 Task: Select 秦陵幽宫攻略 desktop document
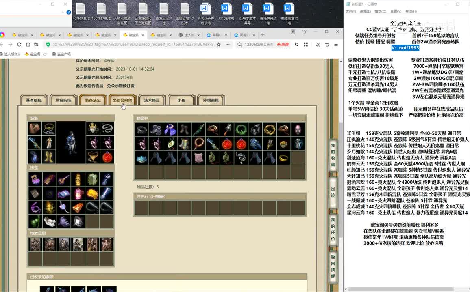click(x=289, y=14)
